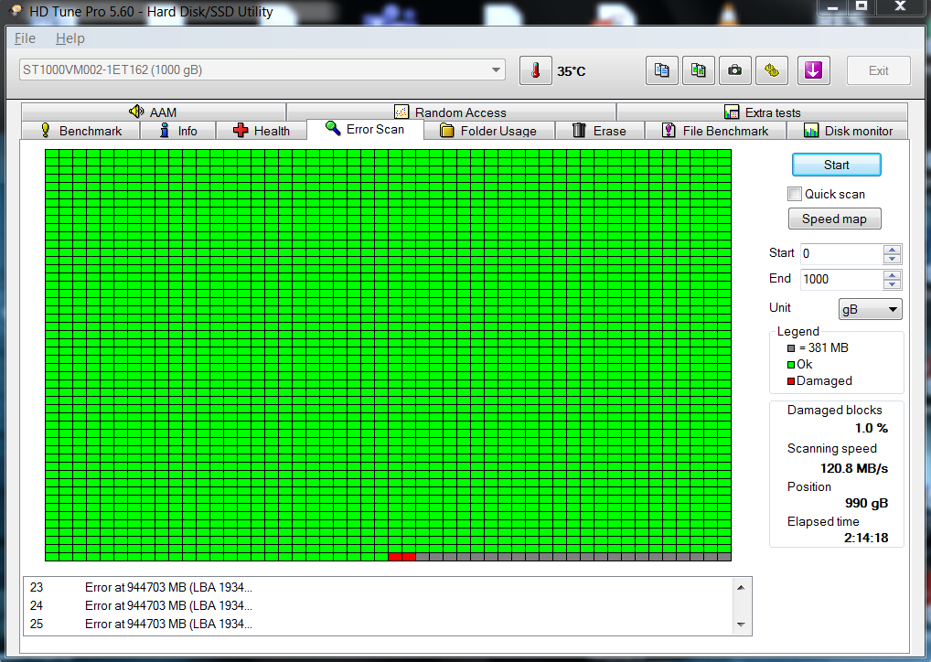The width and height of the screenshot is (931, 662).
Task: Click the green Ok legend square
Action: pos(791,365)
